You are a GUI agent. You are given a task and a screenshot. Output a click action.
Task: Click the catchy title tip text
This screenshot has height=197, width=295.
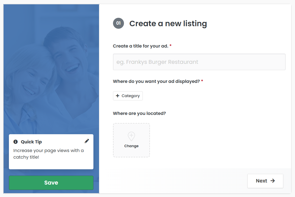pyautogui.click(x=48, y=154)
